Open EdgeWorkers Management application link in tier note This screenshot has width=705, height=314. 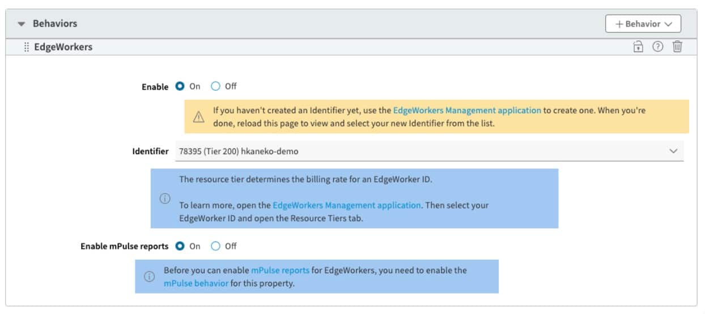click(347, 205)
